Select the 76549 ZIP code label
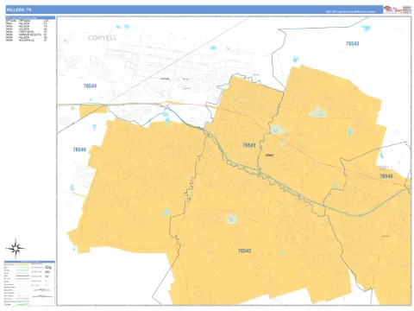This screenshot has width=414, height=311. click(x=79, y=149)
